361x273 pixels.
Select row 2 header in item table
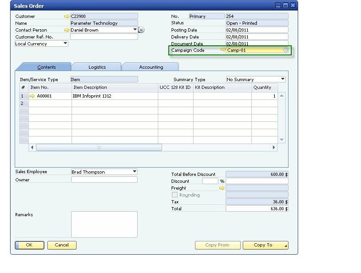coord(24,103)
